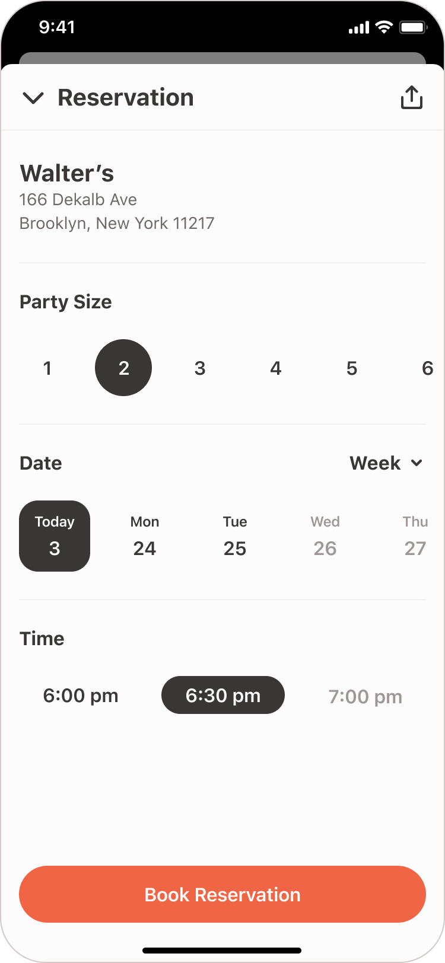Screen dimensions: 445x963
Task: Choose the 7:00 pm time slot
Action: point(365,696)
